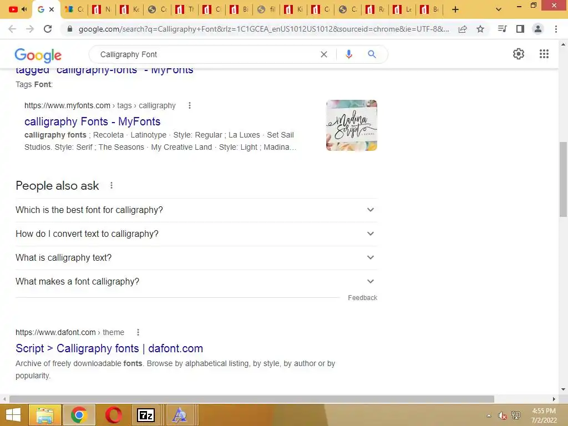Screen dimensions: 568x426
Task: Open the muted volume tray icon
Action: pos(502,415)
